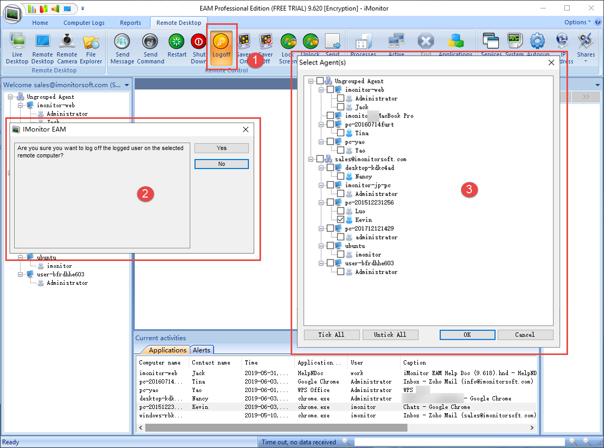Uncheck the Kevin user checkbox
The height and width of the screenshot is (448, 604).
(x=340, y=220)
